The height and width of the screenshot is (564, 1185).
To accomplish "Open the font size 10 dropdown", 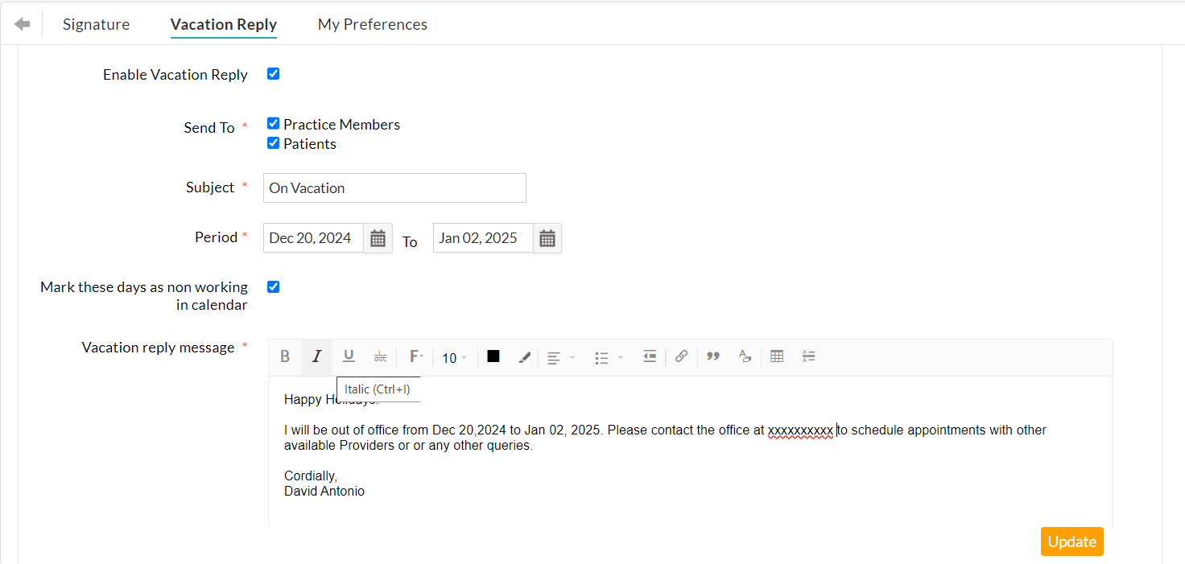I will coord(454,358).
